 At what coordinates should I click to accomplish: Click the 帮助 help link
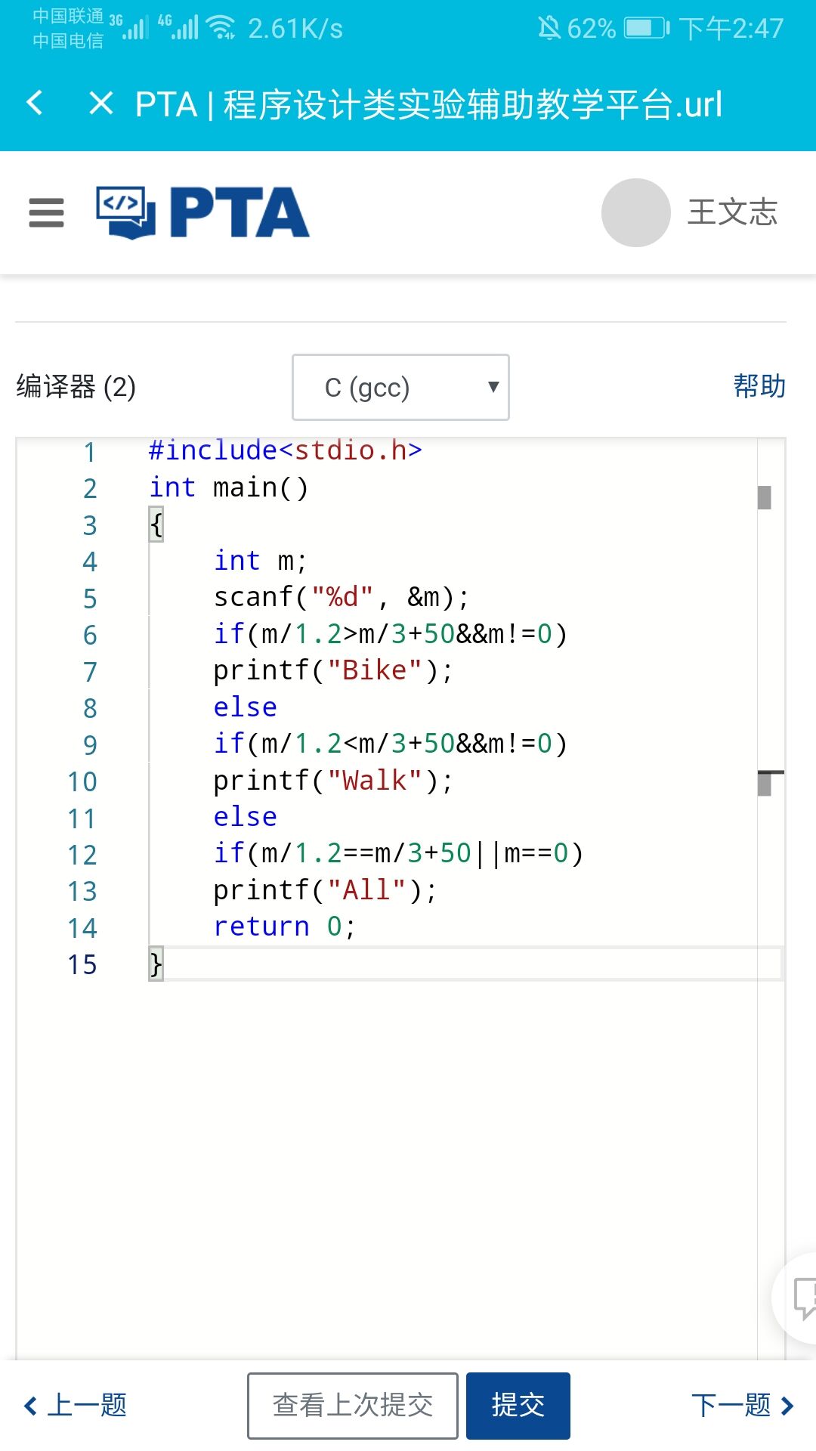[759, 386]
